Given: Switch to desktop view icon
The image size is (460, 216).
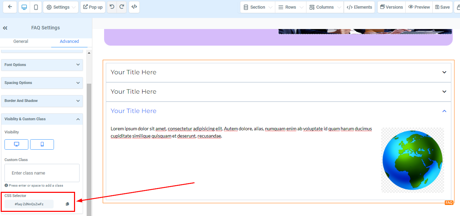Looking at the screenshot, I should (24, 7).
